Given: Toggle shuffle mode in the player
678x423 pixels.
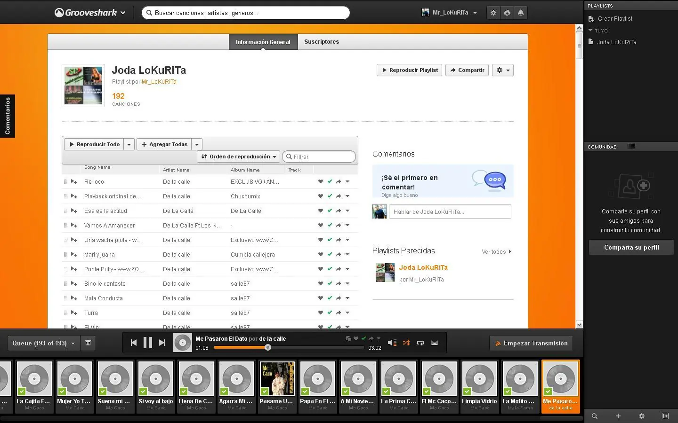Looking at the screenshot, I should 406,343.
